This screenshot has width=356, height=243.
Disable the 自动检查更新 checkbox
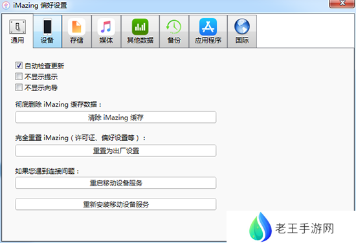[19, 65]
